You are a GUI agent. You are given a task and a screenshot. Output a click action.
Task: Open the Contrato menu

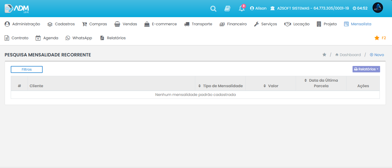pyautogui.click(x=17, y=38)
